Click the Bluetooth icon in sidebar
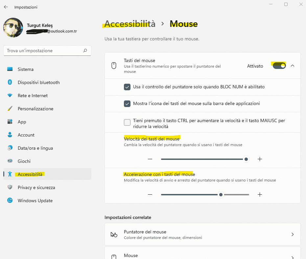Screen dimensions: 306x259 coord(10,82)
